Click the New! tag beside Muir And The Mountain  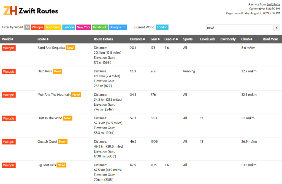(76, 95)
